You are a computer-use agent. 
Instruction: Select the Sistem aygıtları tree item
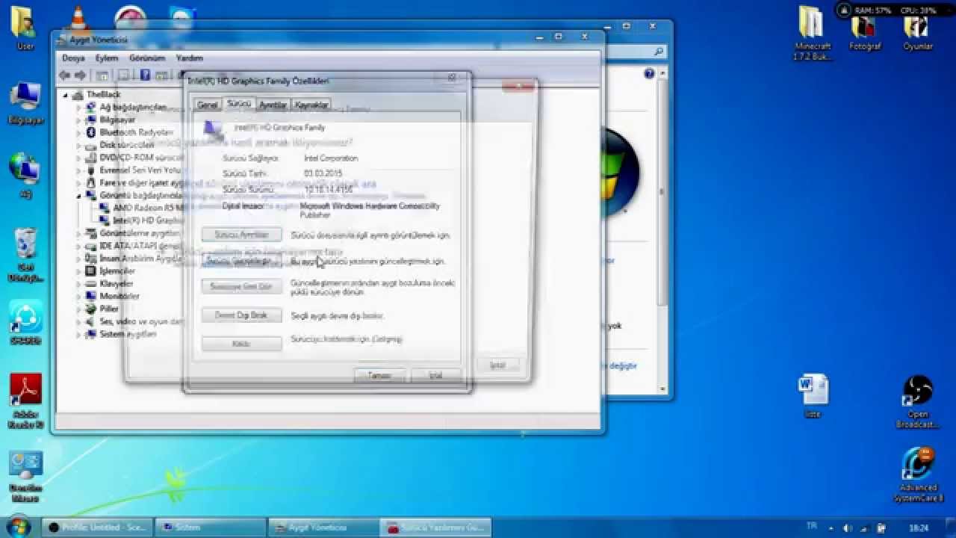(x=128, y=334)
